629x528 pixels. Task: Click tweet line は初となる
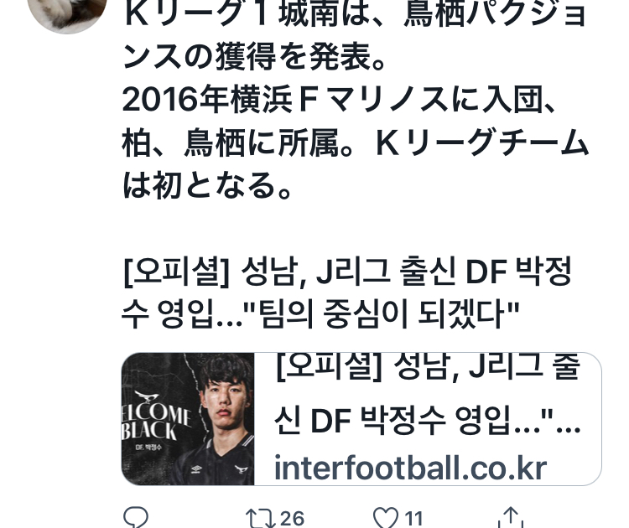pyautogui.click(x=207, y=185)
